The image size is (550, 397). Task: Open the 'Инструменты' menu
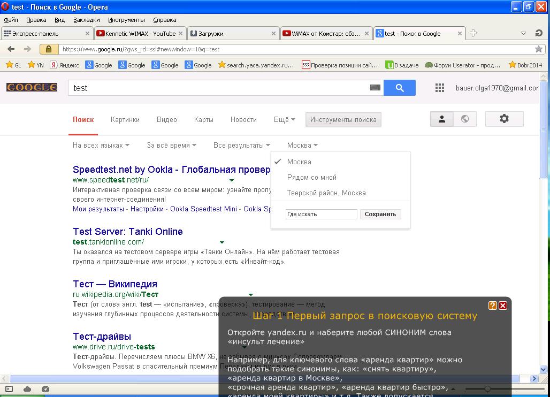click(126, 20)
